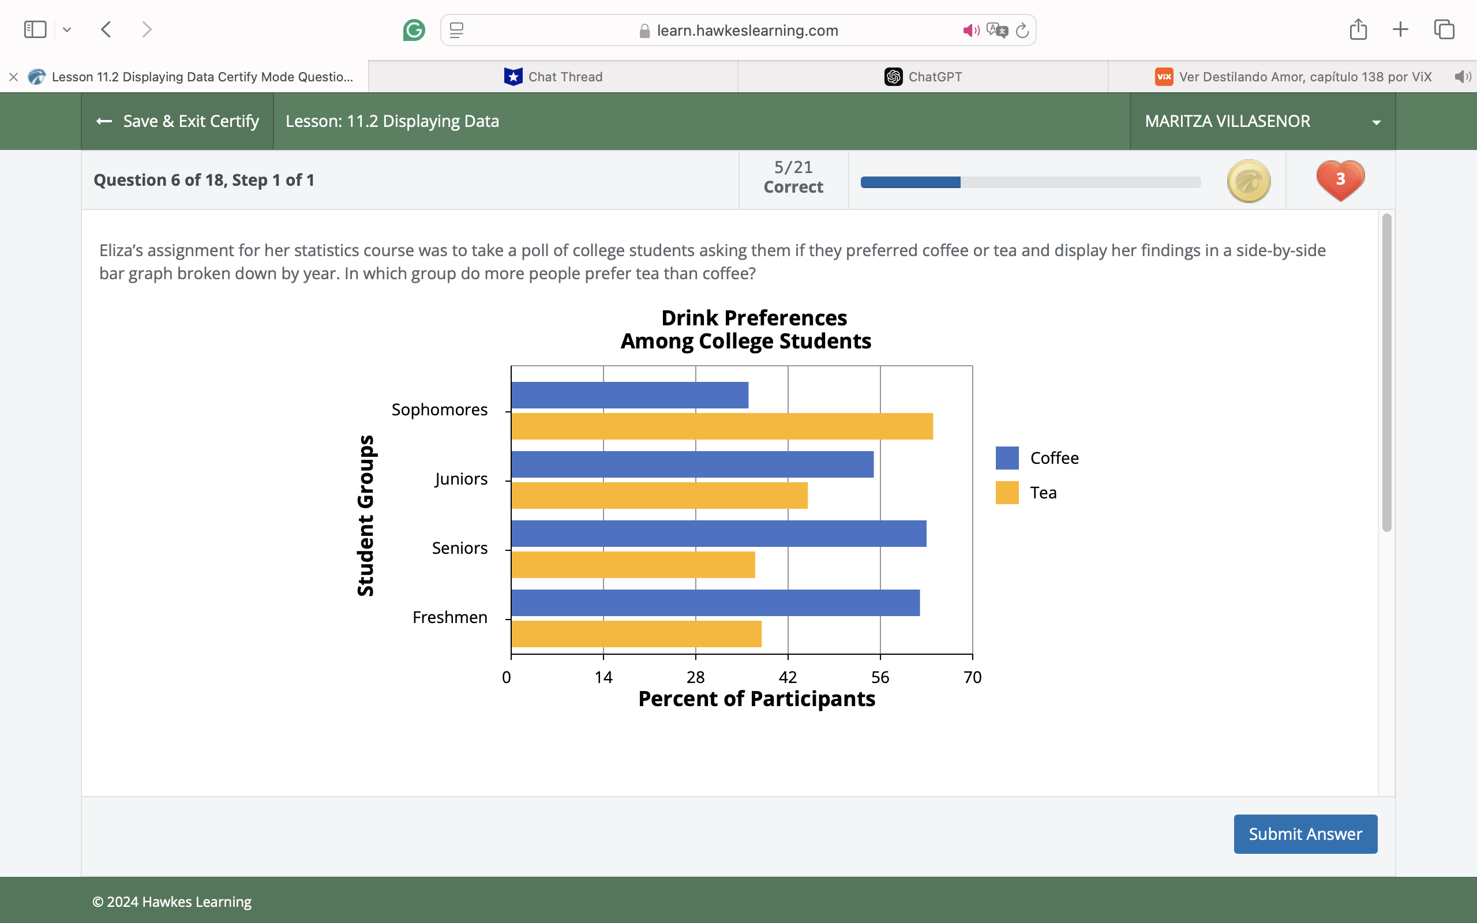Mute audio via address bar speaker icon
Viewport: 1477px width, 923px height.
coord(970,31)
